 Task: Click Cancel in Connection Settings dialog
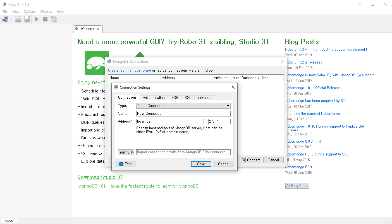coord(224,164)
